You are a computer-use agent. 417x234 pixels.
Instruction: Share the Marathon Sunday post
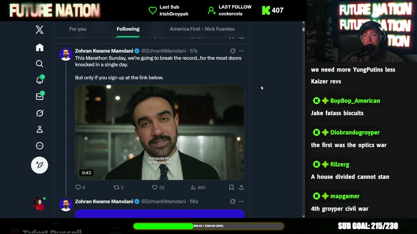pos(241,188)
